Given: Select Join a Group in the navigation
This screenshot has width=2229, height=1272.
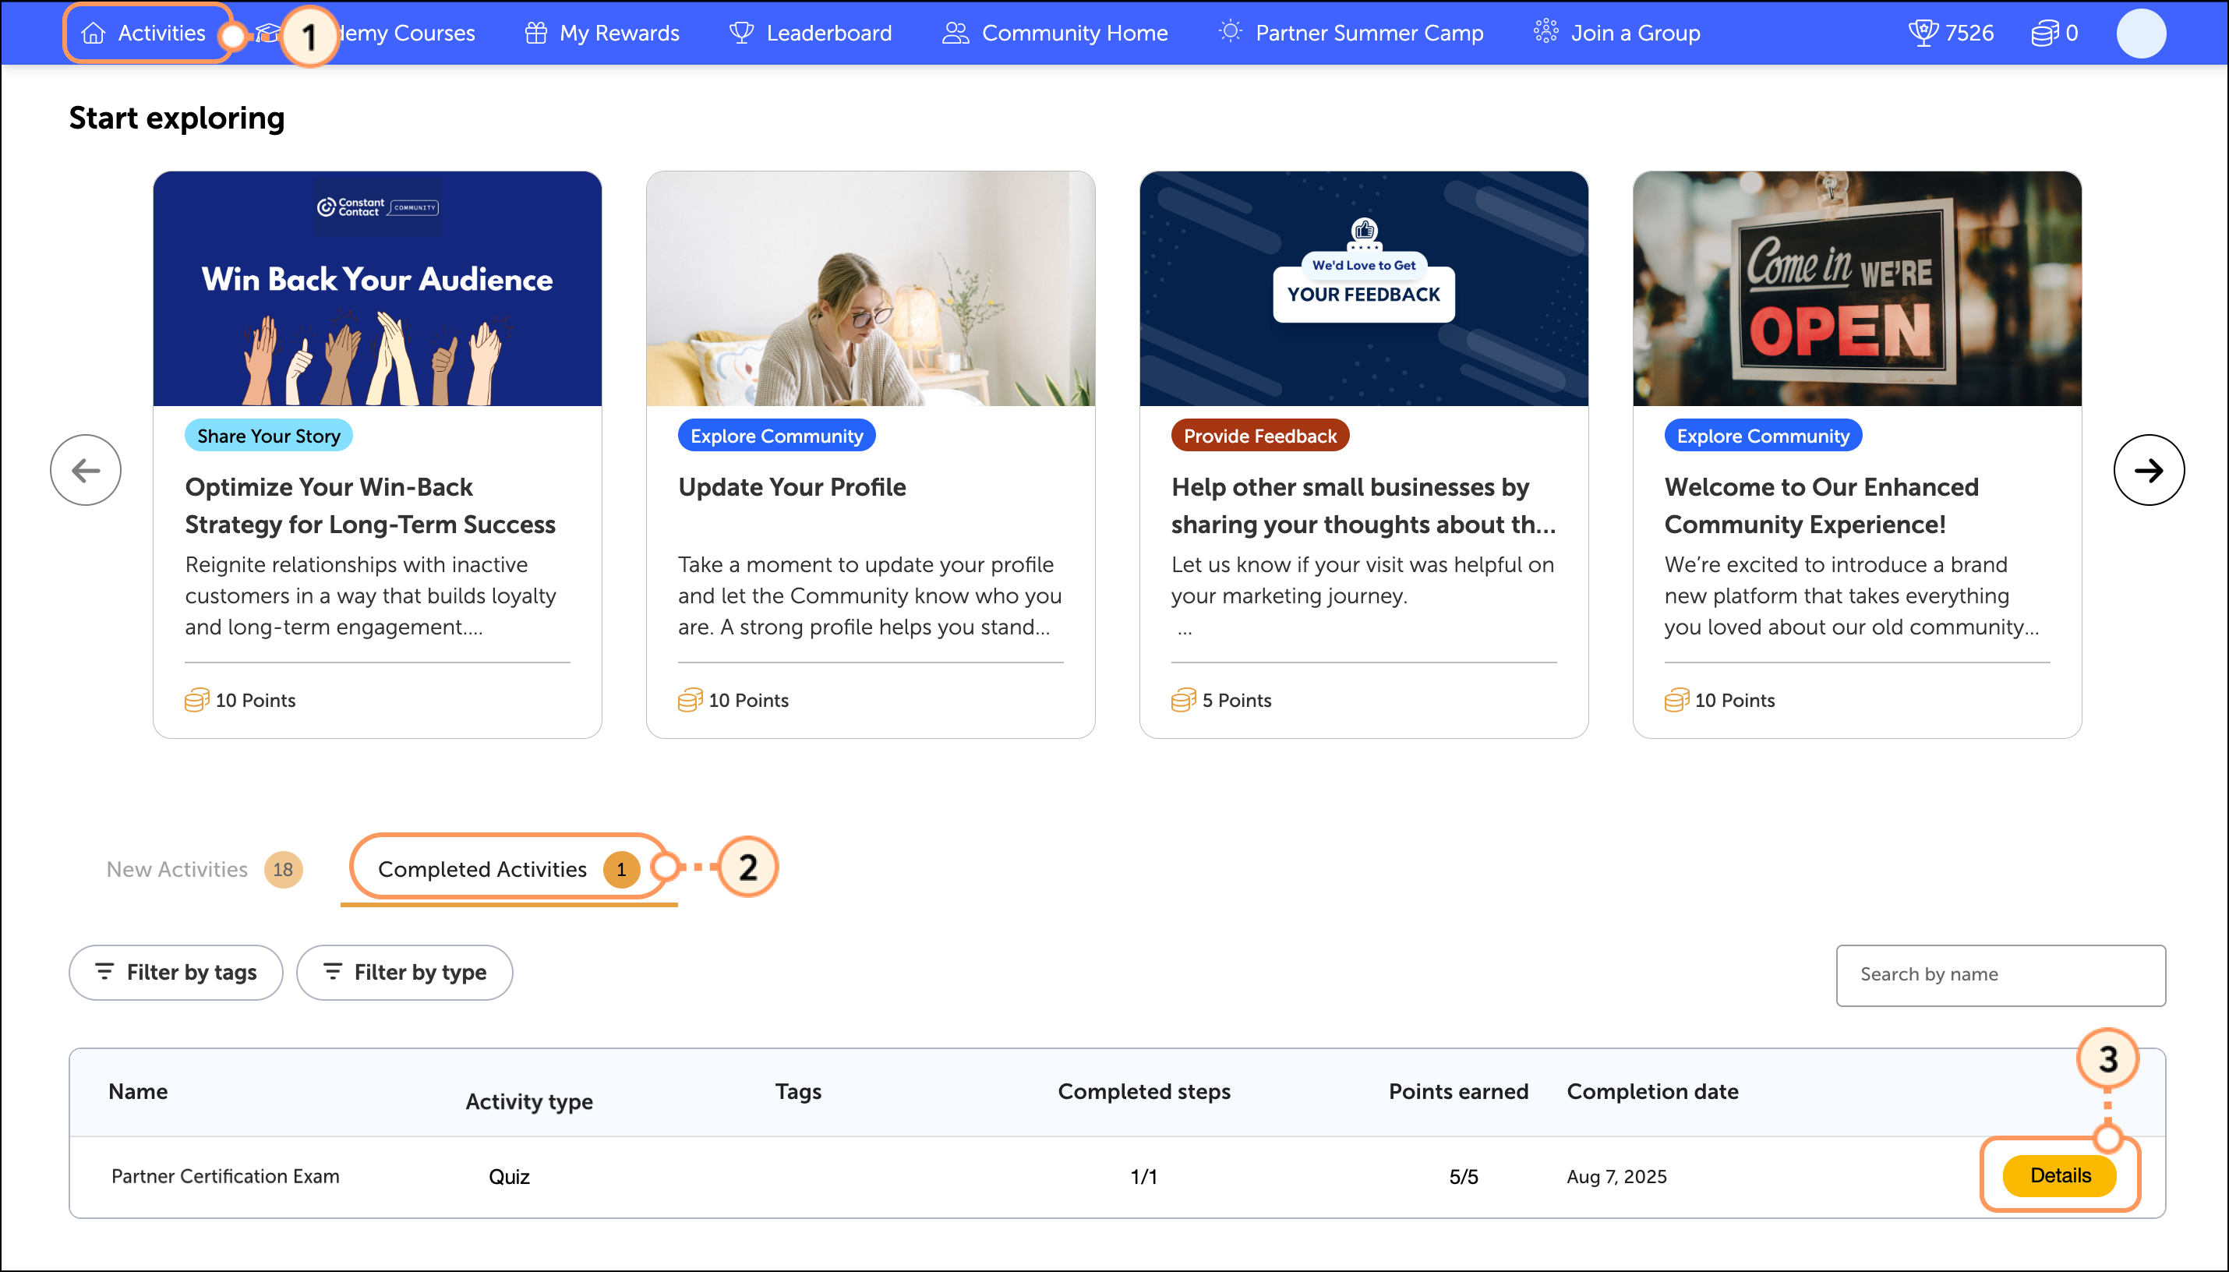Looking at the screenshot, I should tap(1618, 34).
